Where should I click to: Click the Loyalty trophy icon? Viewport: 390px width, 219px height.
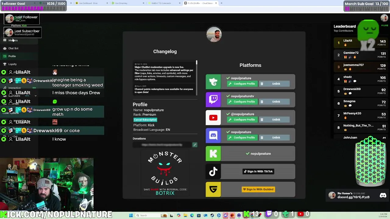(5, 64)
